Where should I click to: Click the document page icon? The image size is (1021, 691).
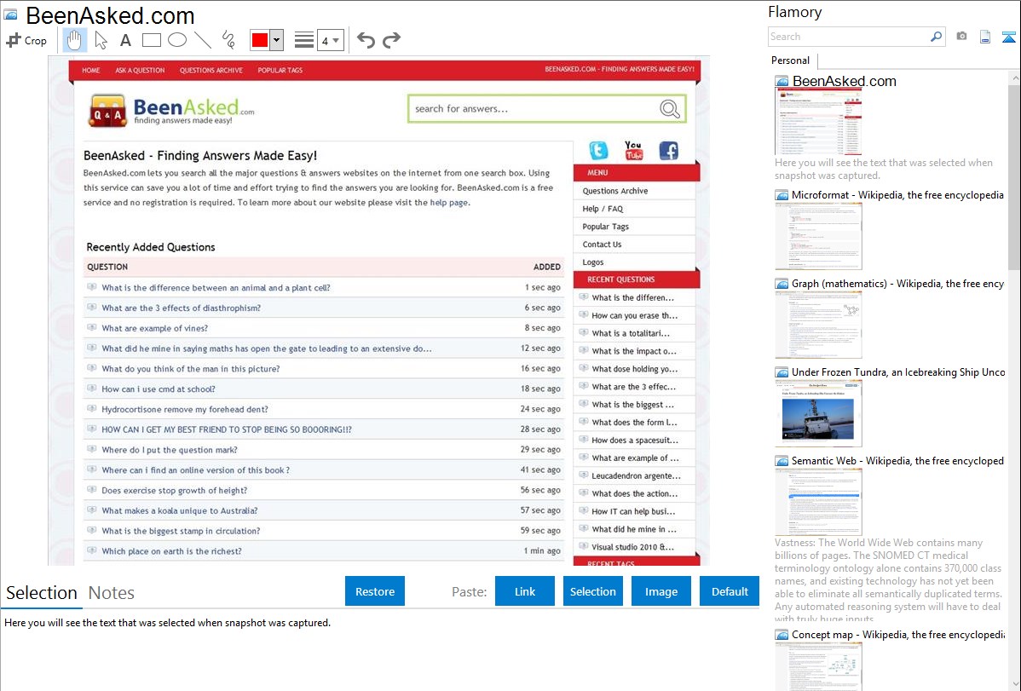tap(985, 37)
